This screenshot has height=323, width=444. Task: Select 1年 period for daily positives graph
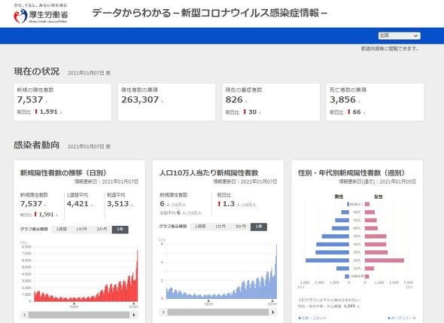click(120, 229)
